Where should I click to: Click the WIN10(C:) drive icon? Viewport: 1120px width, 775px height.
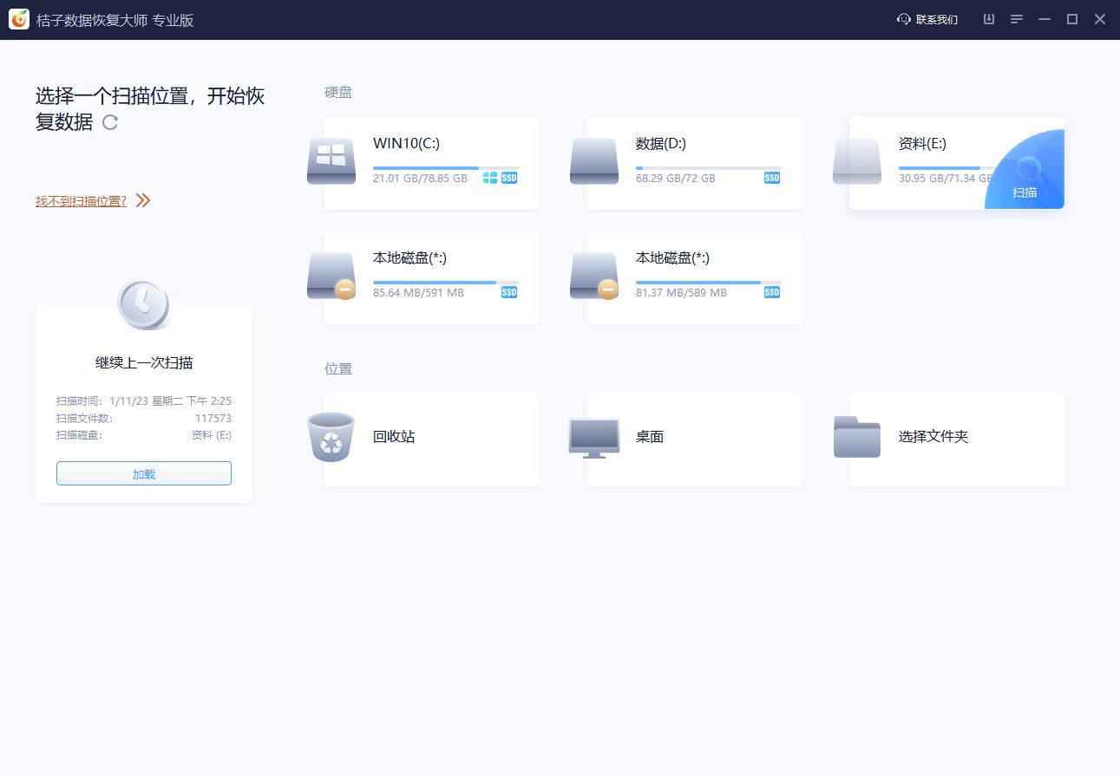click(331, 161)
